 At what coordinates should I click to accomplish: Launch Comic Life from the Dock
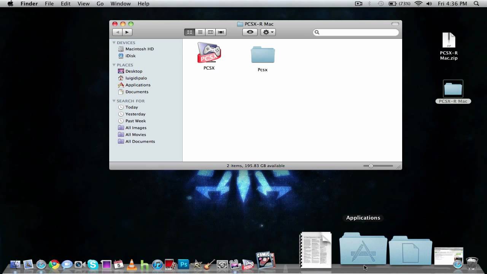(x=265, y=261)
